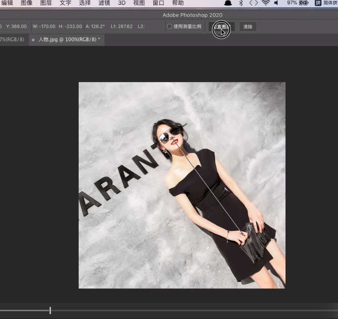Viewport: 338px width, 319px height.
Task: Open the 选择 menu
Action: pos(85,3)
